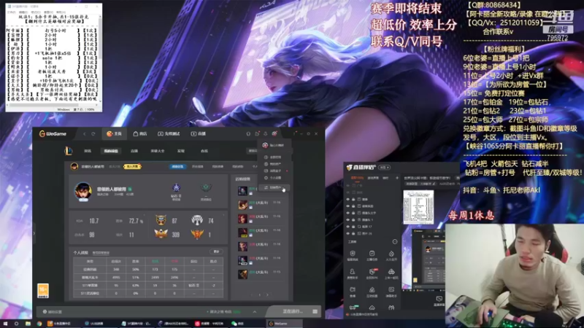Open the WeGame download manager icon

[x=266, y=134]
